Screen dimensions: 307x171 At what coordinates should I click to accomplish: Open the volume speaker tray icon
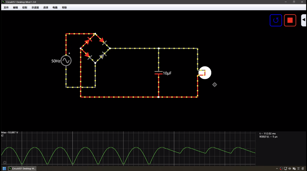[x=290, y=169]
